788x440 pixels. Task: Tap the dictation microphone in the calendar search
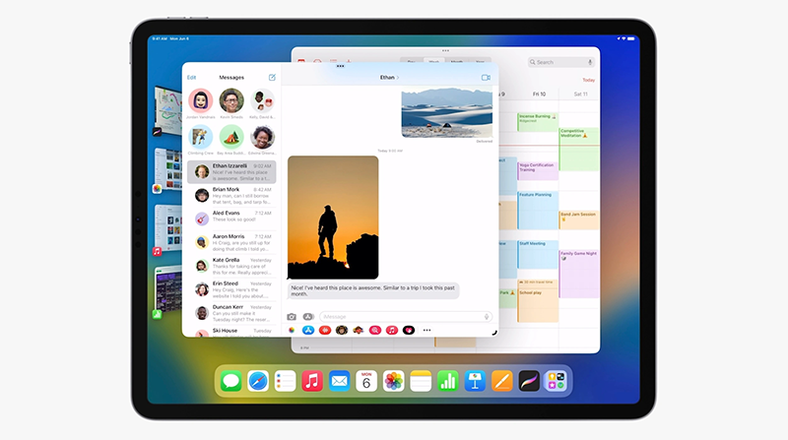[590, 62]
